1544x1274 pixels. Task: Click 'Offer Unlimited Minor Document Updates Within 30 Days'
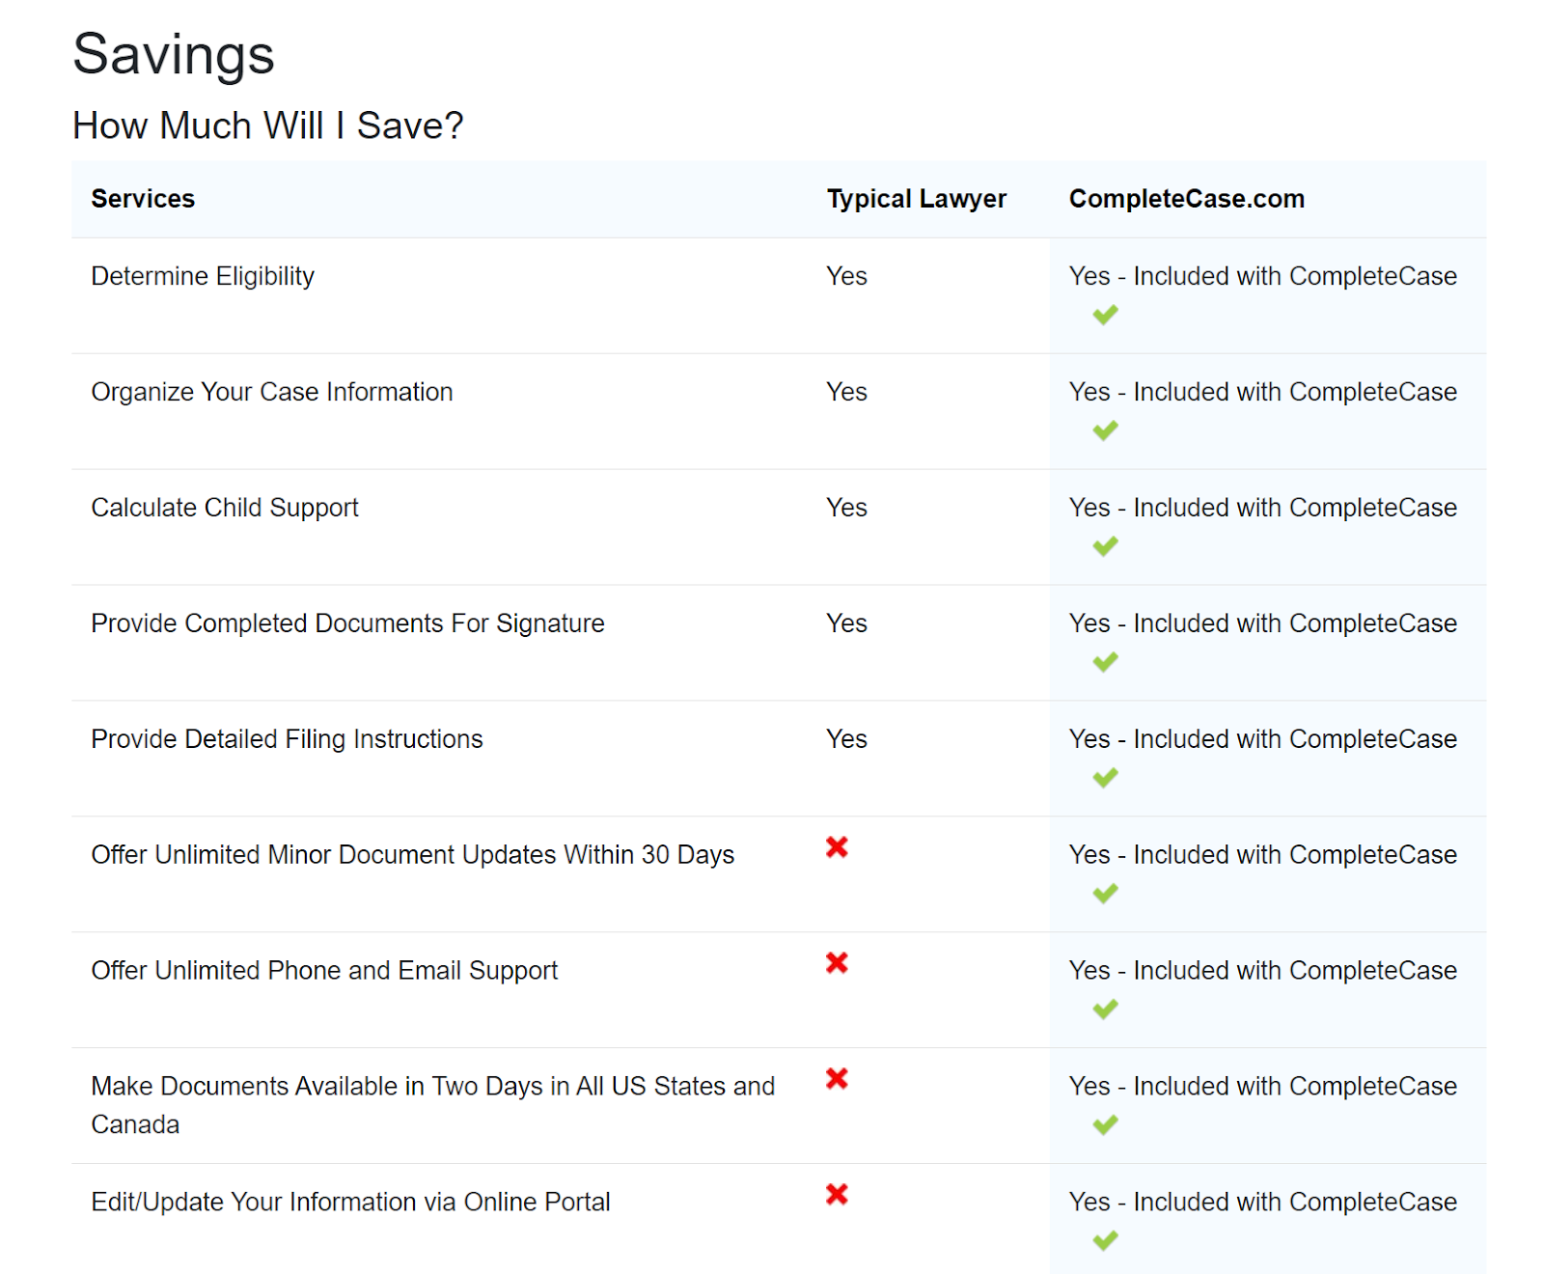point(413,855)
